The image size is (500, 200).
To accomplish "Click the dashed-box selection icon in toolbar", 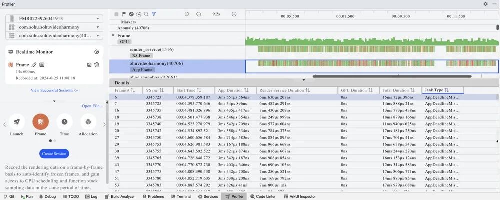I will coord(139,14).
